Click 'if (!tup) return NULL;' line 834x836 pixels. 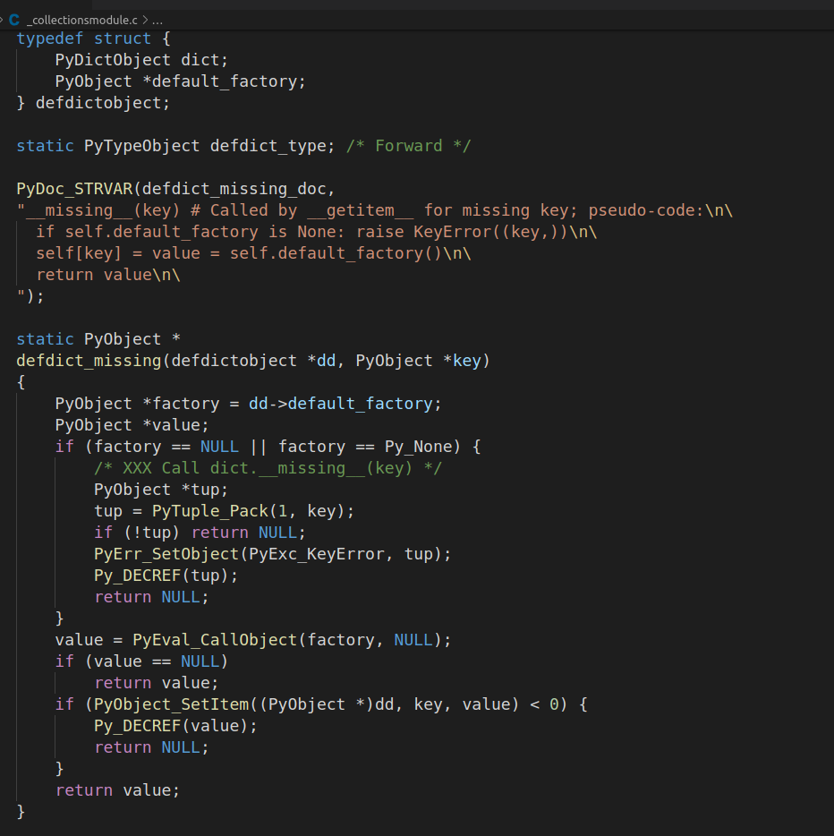pyautogui.click(x=200, y=533)
